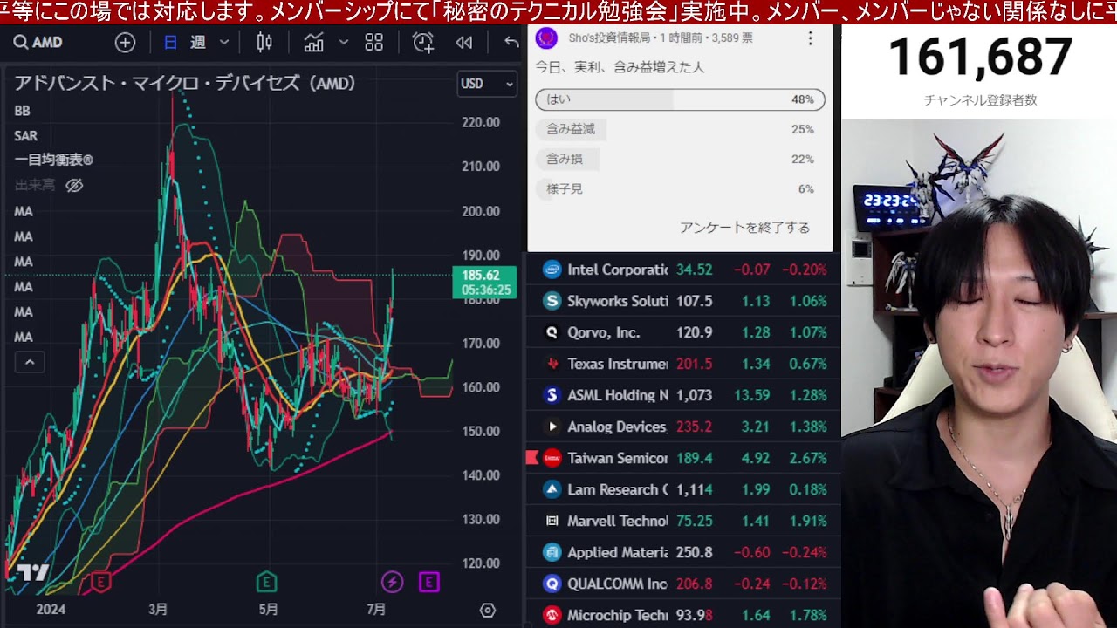Click the Microchip Technology logo icon
The height and width of the screenshot is (628, 1117).
pyautogui.click(x=552, y=615)
